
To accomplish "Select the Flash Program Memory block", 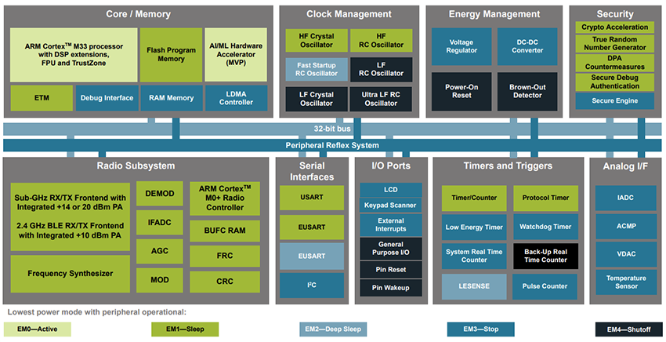I will tap(170, 55).
